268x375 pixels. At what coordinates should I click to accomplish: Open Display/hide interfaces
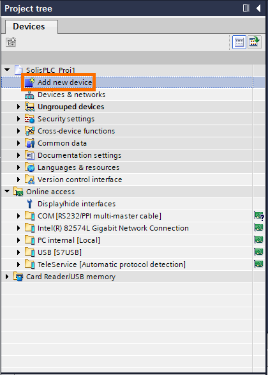(x=77, y=204)
